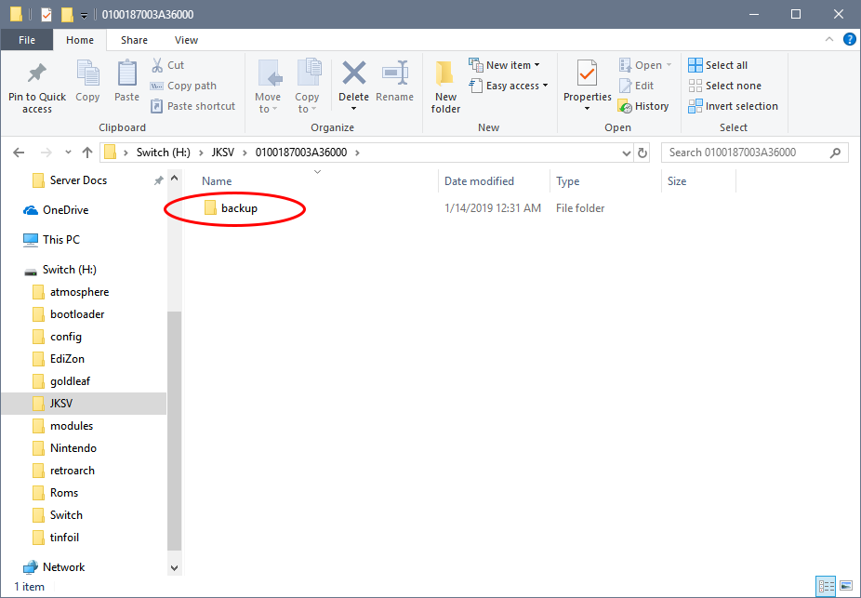Screen dimensions: 861x598
Task: Click the Delete red X icon
Action: click(353, 74)
